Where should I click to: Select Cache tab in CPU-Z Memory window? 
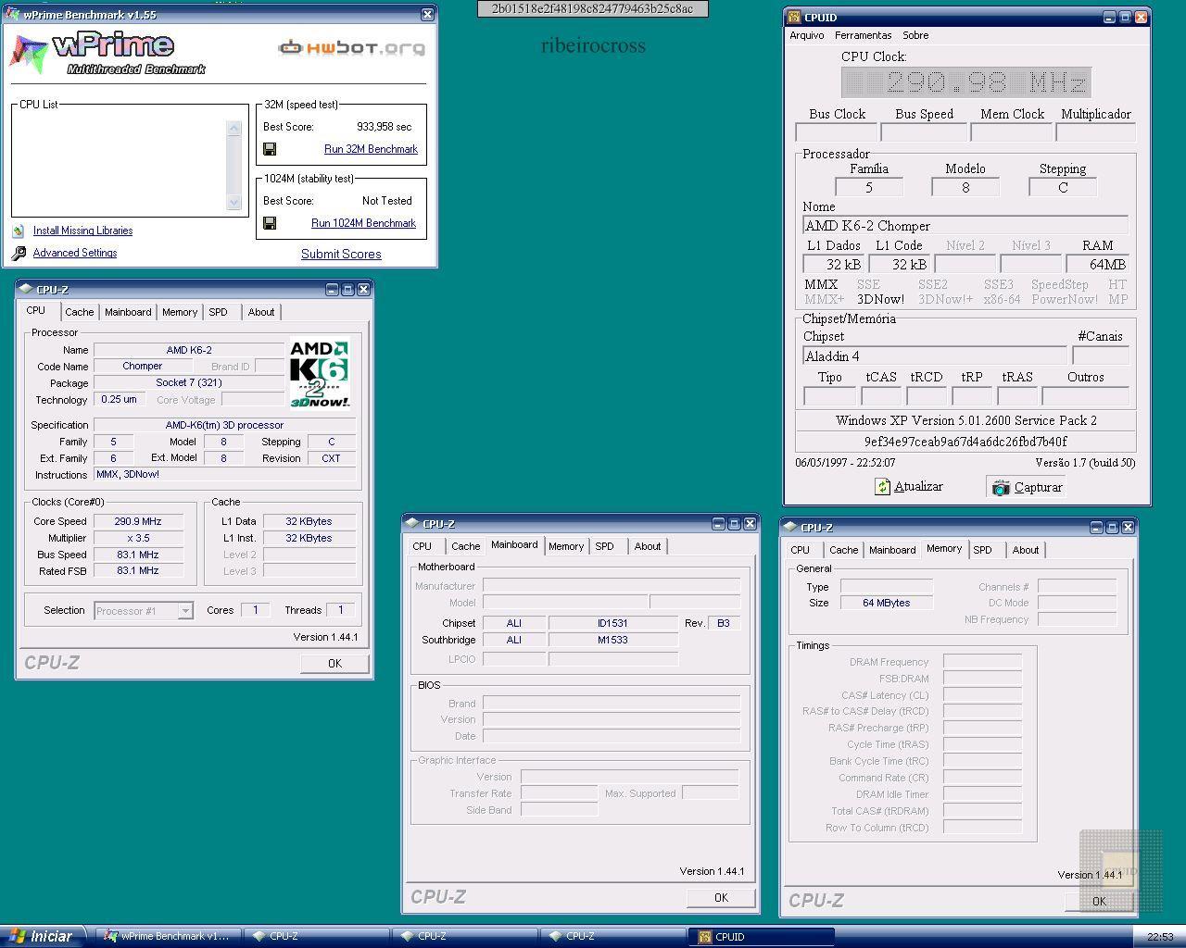(843, 550)
